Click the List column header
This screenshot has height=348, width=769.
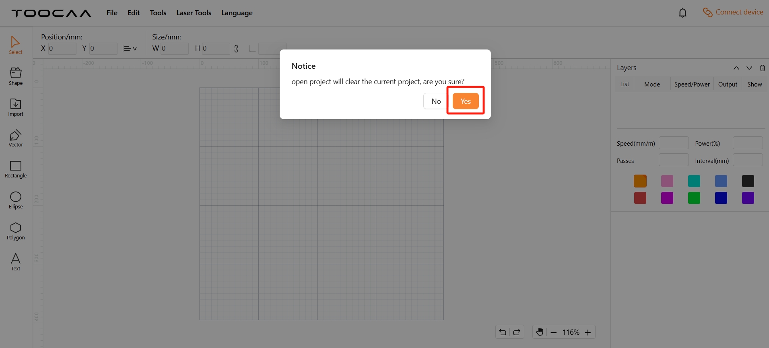[x=625, y=84]
